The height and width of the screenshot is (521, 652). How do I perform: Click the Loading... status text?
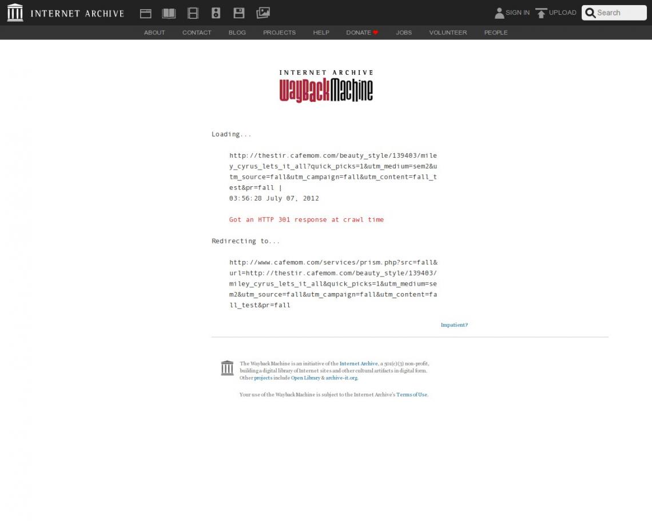[231, 134]
